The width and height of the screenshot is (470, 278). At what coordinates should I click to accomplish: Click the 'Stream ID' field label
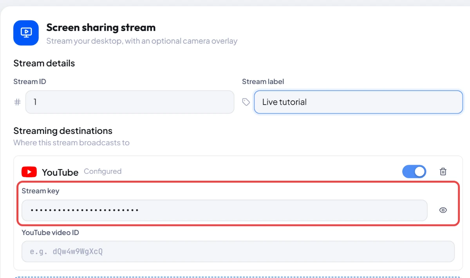30,82
